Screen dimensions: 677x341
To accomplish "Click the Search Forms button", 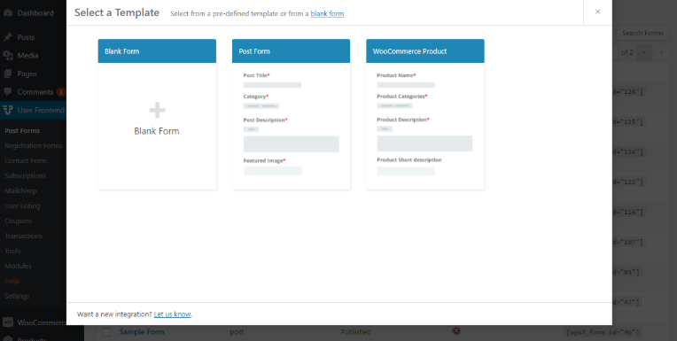I will 642,34.
